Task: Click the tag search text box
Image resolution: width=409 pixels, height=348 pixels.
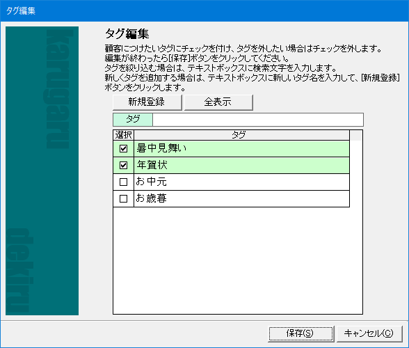Action: click(257, 120)
